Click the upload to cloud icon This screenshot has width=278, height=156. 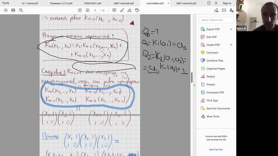6,10
